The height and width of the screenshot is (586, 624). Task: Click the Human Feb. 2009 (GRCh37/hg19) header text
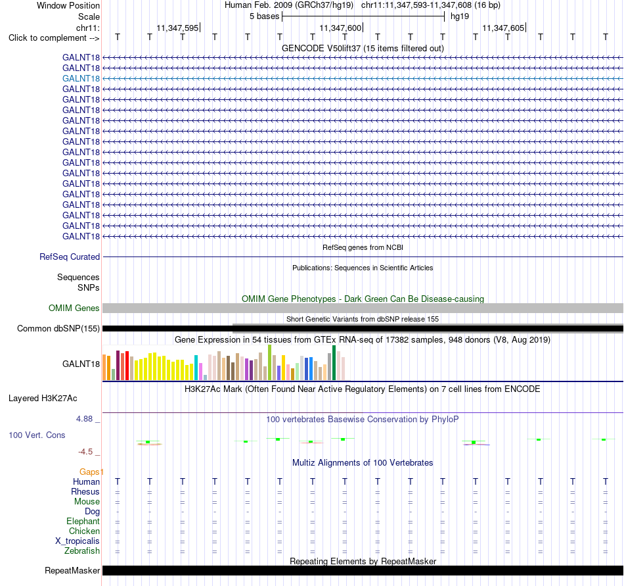(x=289, y=5)
